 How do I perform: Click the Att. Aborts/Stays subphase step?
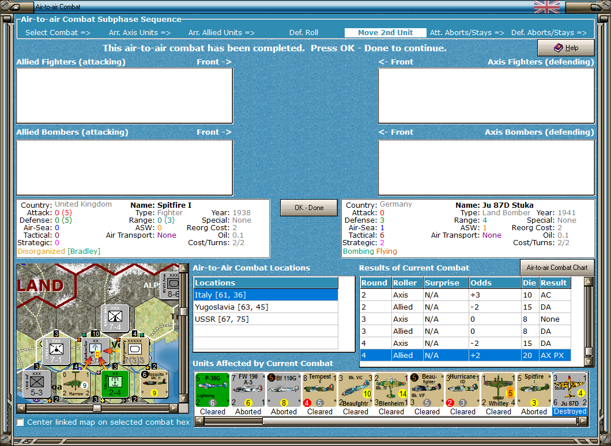[467, 33]
